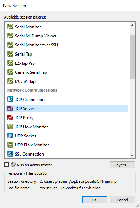Image resolution: width=140 pixels, height=208 pixels.
Task: Select the I2C/SPI Tap icon
Action: (x=10, y=81)
